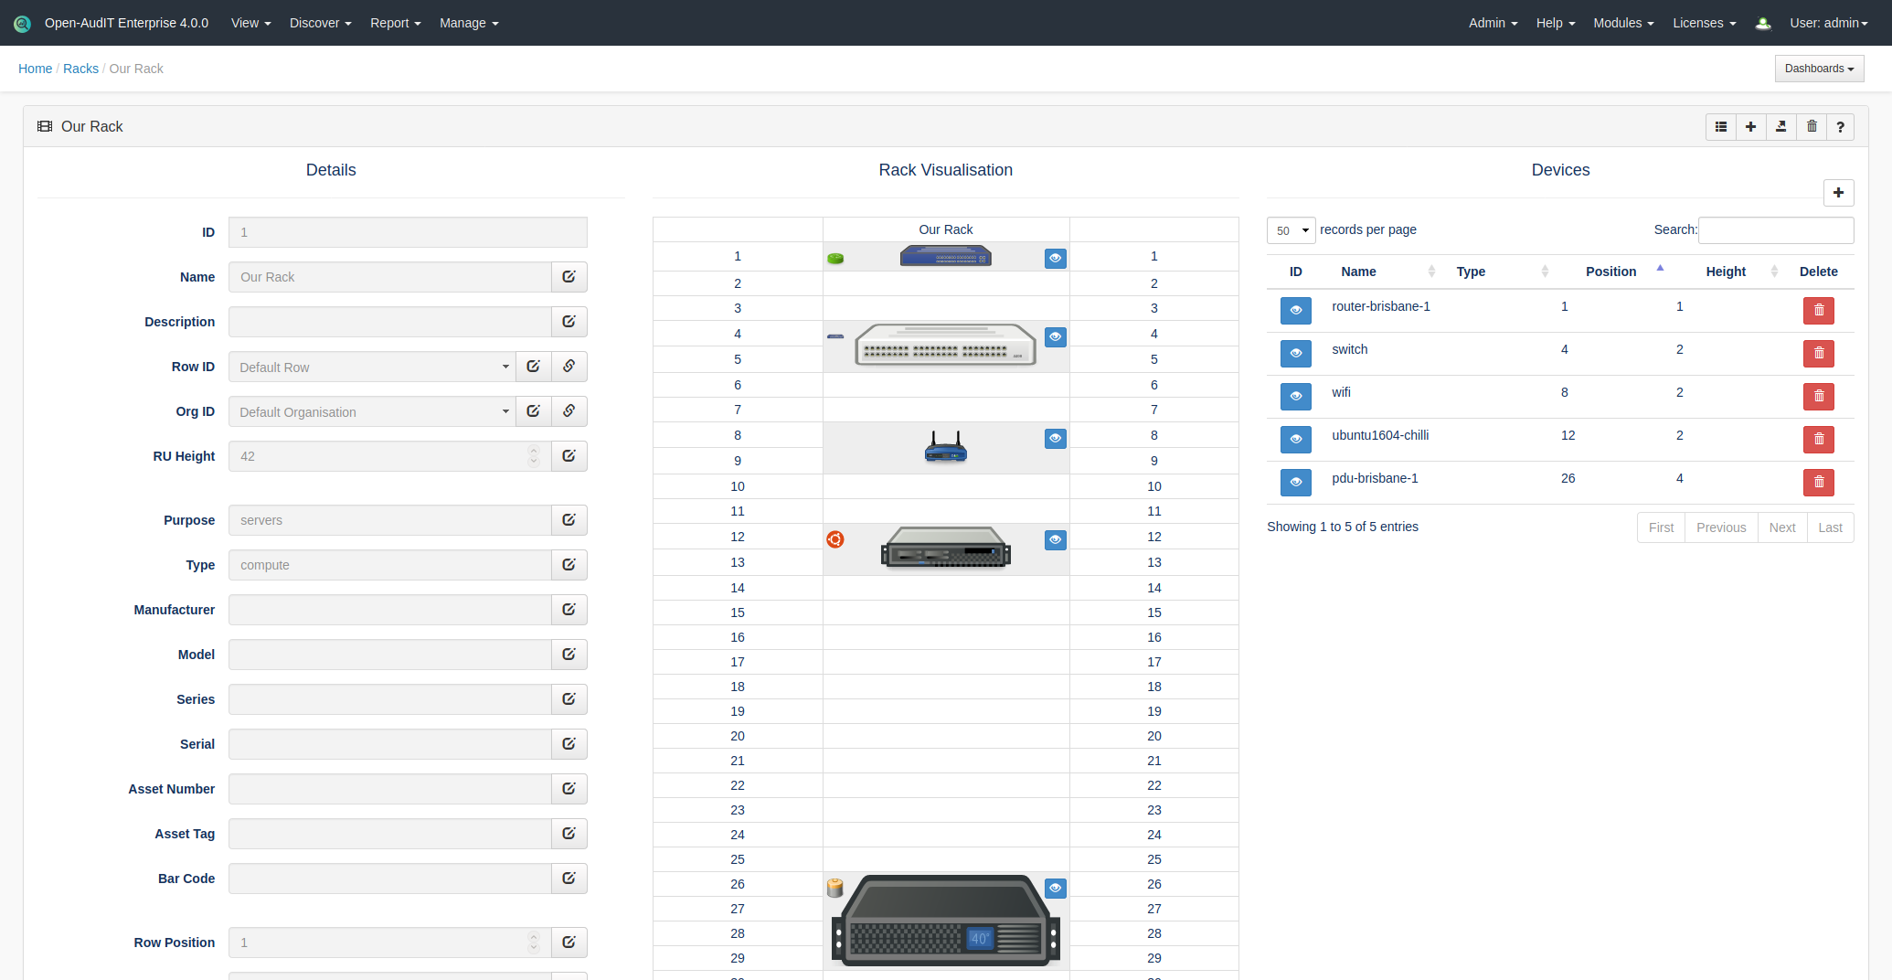This screenshot has width=1892, height=980.
Task: Open the Row ID dropdown
Action: pyautogui.click(x=372, y=367)
